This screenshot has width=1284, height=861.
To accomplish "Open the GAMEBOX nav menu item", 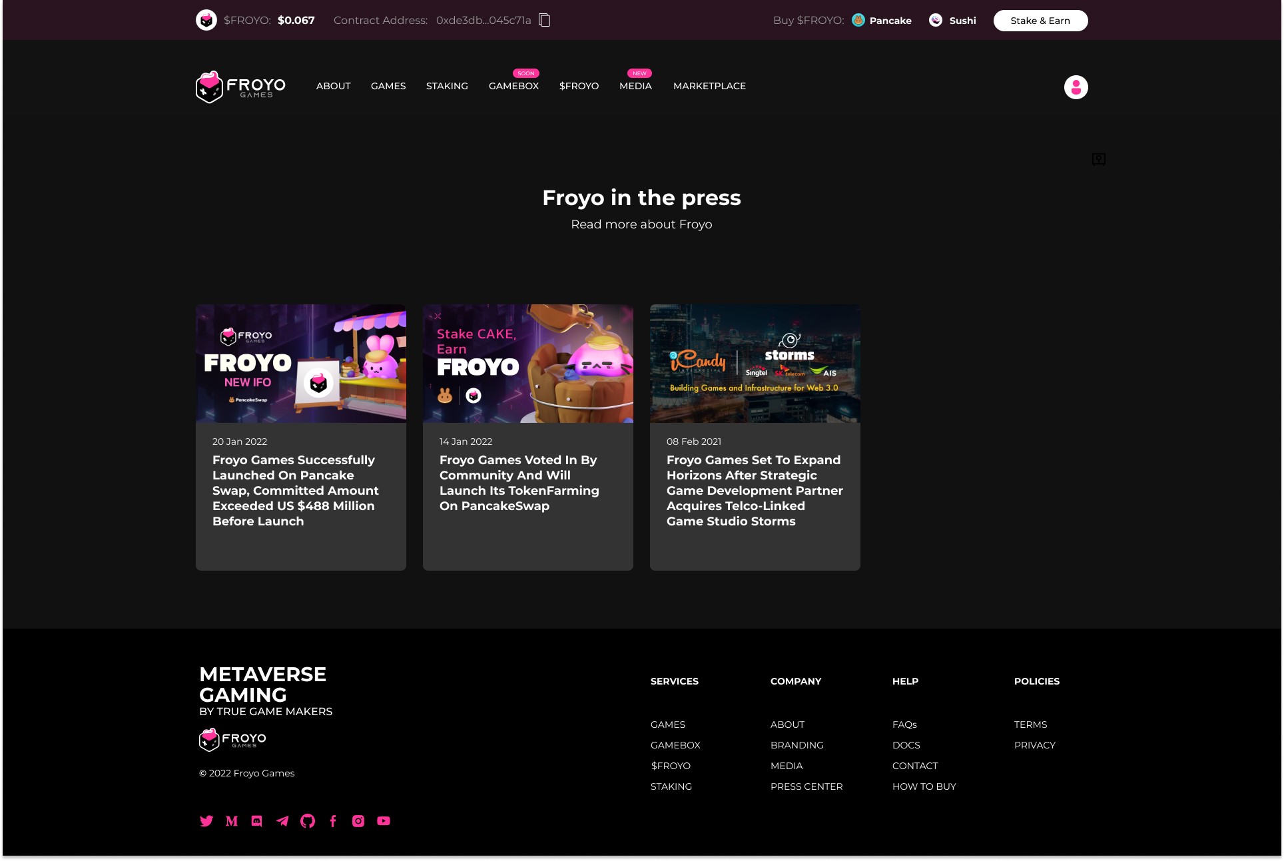I will pyautogui.click(x=513, y=86).
